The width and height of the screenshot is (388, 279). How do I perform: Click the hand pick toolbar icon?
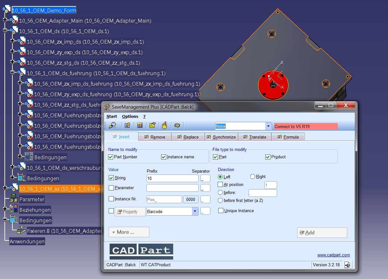pos(164,125)
